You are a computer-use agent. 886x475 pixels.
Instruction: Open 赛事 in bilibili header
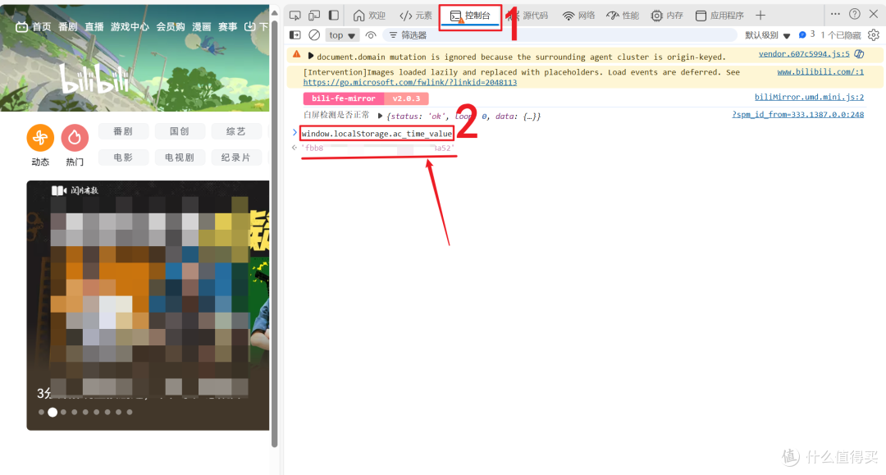pyautogui.click(x=228, y=26)
